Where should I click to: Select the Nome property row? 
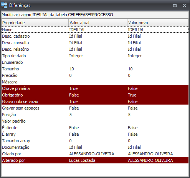click(95, 30)
